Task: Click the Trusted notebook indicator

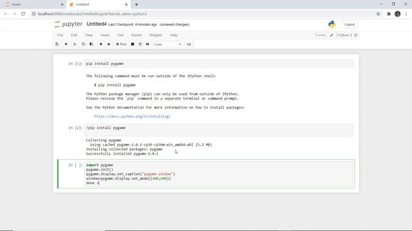Action: (320, 35)
